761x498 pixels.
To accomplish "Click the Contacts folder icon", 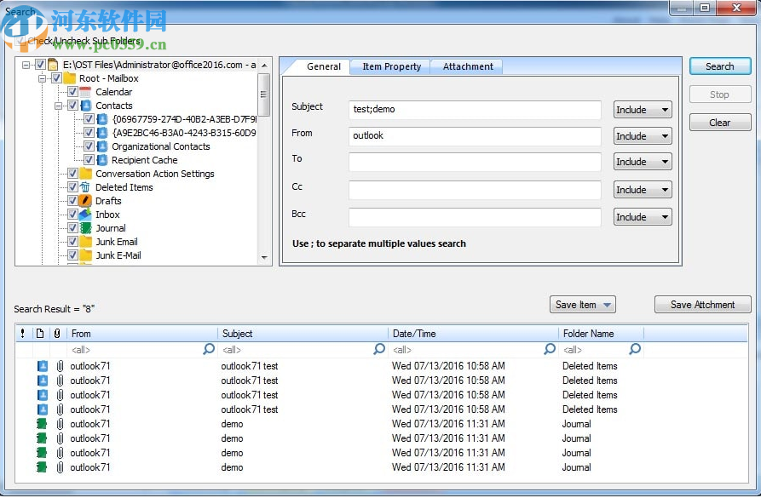I will click(84, 106).
